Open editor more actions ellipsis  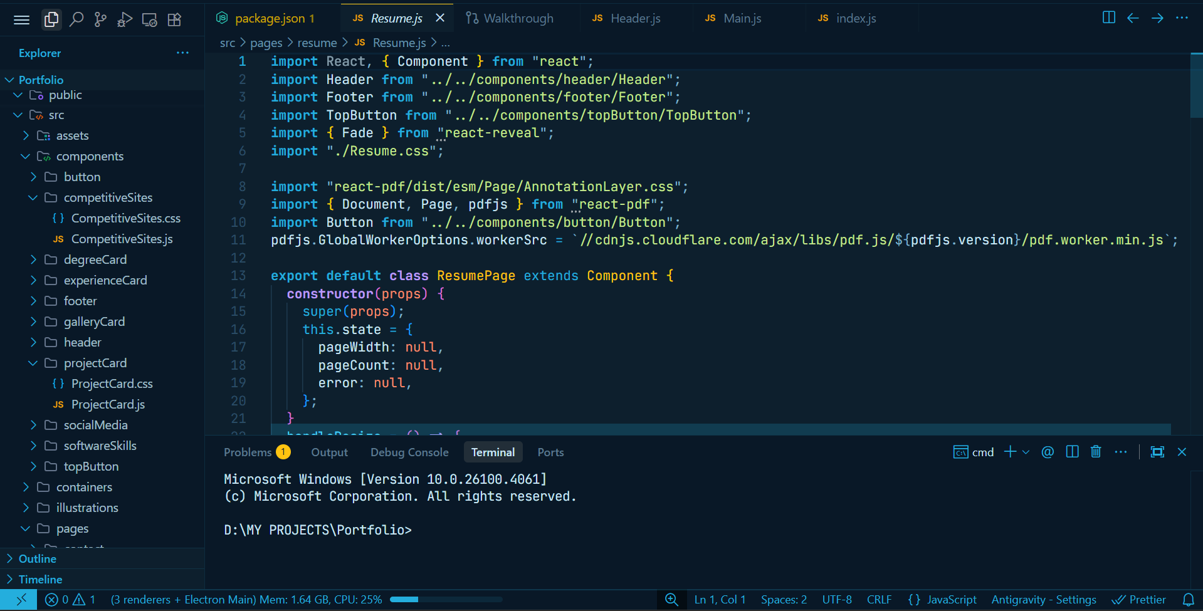(x=1182, y=18)
